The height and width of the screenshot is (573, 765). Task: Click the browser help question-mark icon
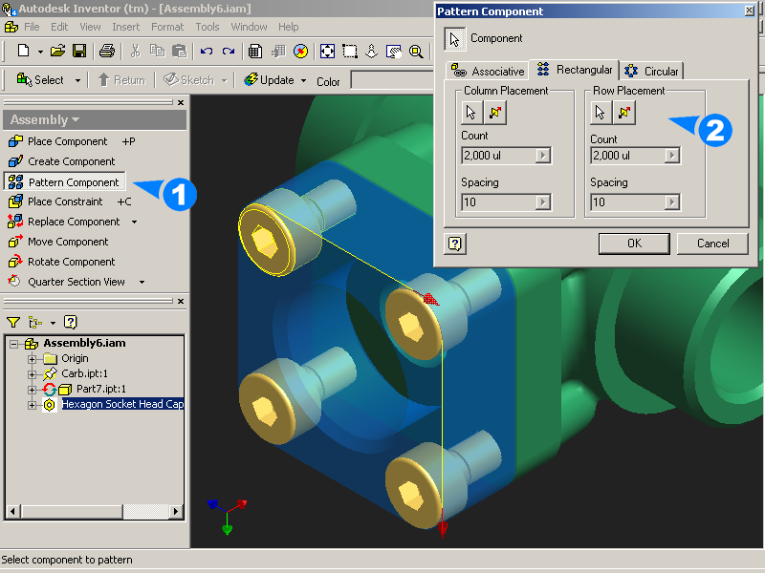pos(70,322)
